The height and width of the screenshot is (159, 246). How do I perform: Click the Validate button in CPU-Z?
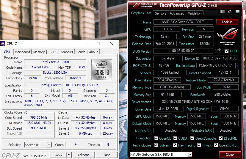(x=83, y=155)
